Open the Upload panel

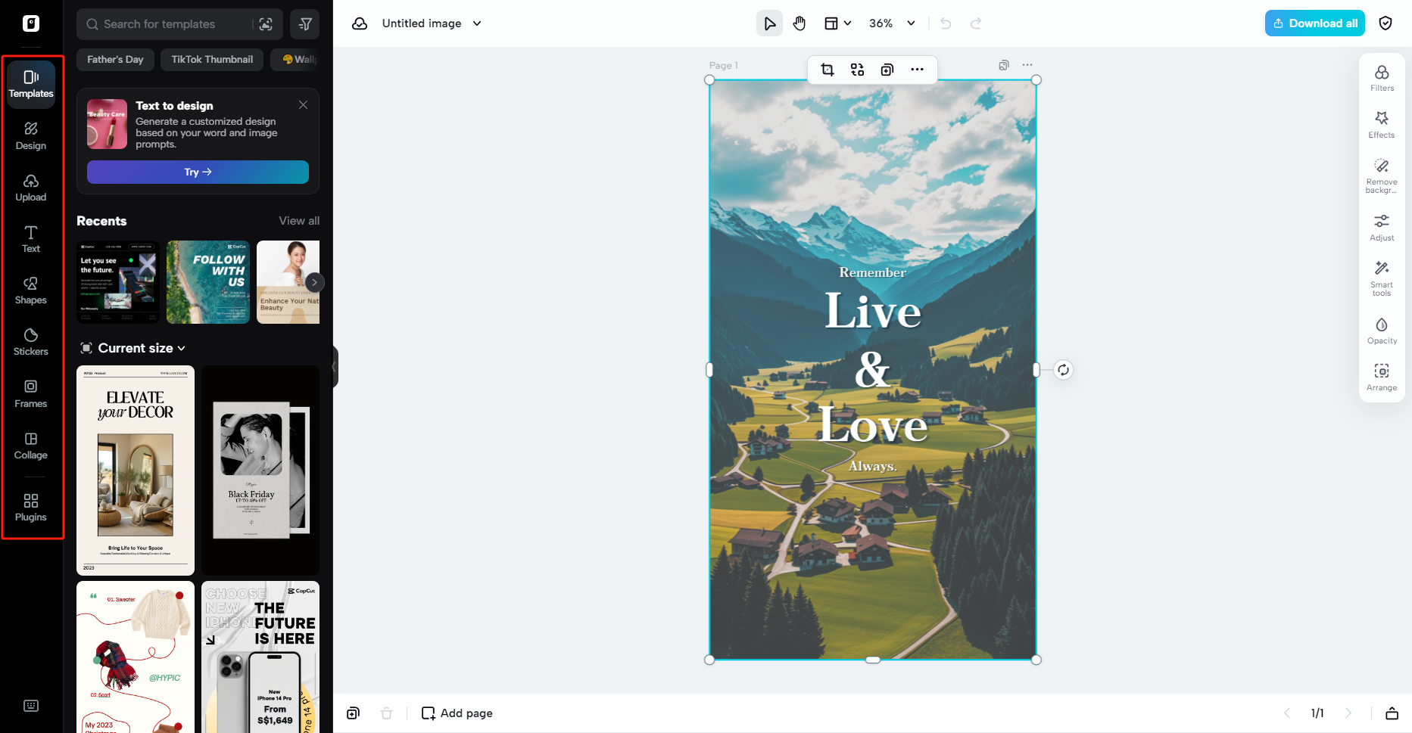31,188
